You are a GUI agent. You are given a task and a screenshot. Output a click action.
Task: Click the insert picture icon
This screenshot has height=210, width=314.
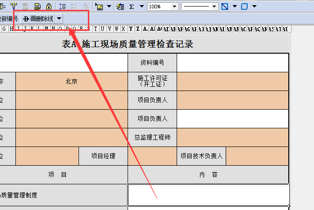pos(99,7)
